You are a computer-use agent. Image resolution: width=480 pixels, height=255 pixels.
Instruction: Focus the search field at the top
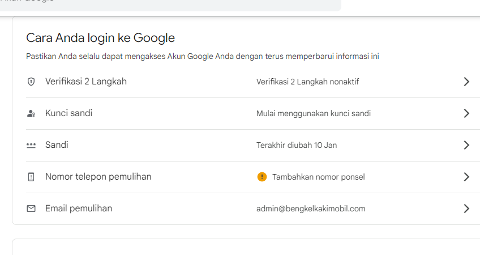pos(170,5)
